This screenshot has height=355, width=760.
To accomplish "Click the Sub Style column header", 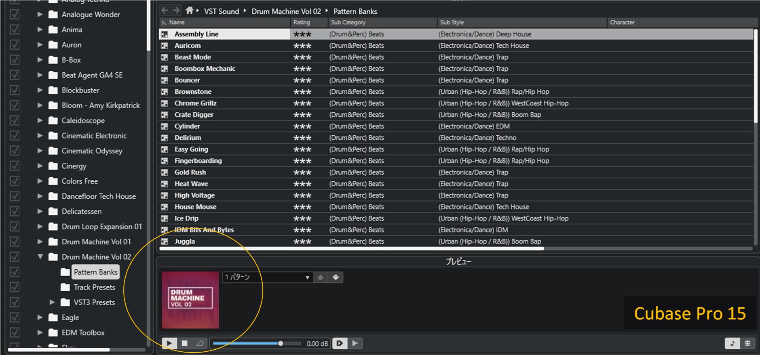I will pos(452,22).
